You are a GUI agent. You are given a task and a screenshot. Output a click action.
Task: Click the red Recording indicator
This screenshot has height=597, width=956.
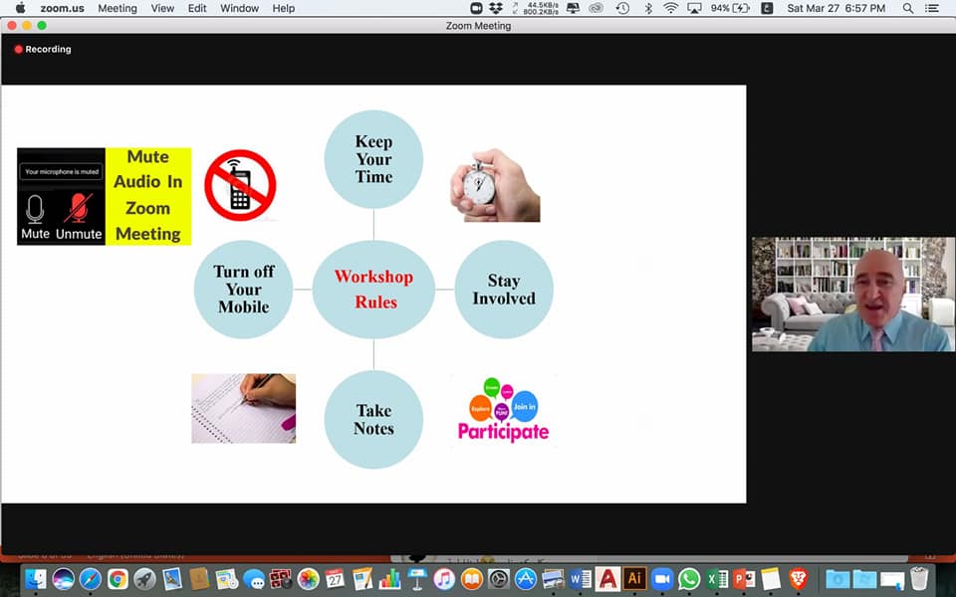tap(43, 49)
